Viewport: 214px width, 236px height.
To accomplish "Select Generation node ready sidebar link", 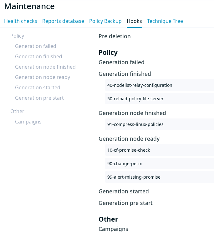I will (43, 77).
